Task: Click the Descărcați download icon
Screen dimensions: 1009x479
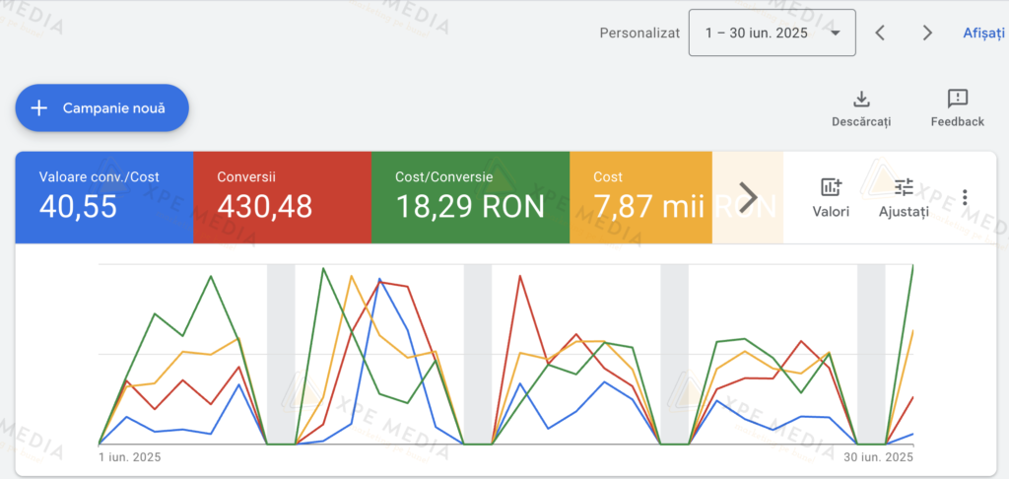Action: 861,99
